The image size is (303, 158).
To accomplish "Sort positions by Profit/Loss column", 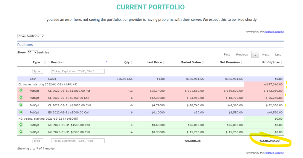I will (270, 62).
